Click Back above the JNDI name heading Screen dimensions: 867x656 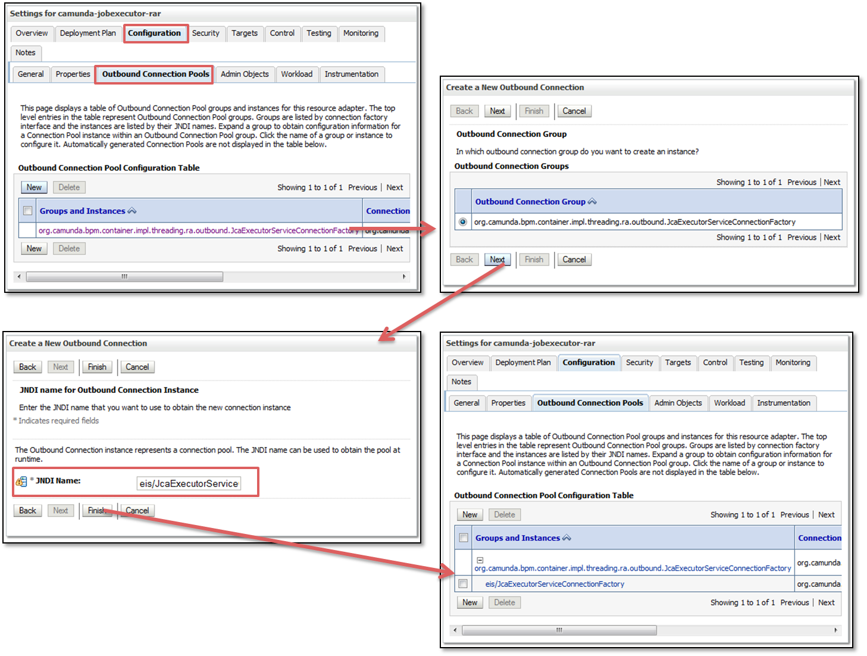tap(27, 367)
